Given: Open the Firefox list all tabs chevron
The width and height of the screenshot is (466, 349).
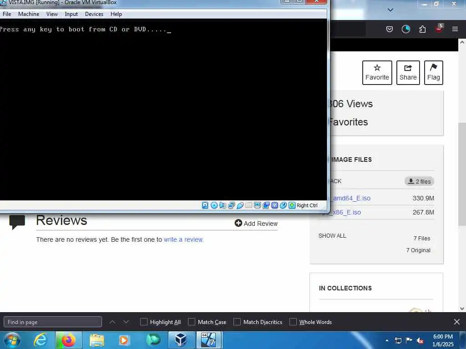Looking at the screenshot, I should pos(390,10).
